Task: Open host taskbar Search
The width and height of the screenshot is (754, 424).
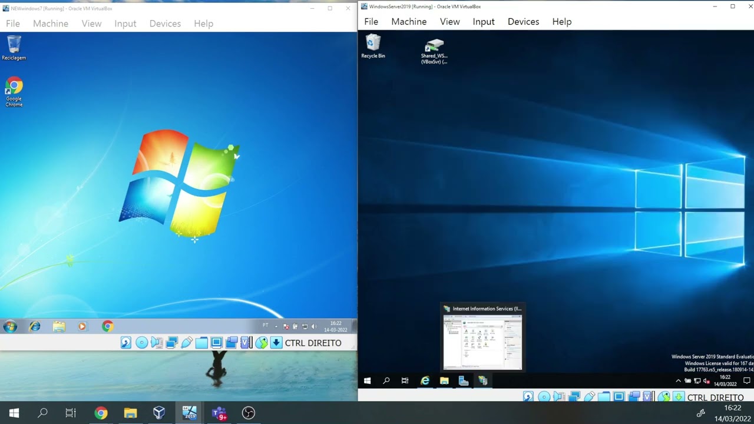Action: pos(42,413)
